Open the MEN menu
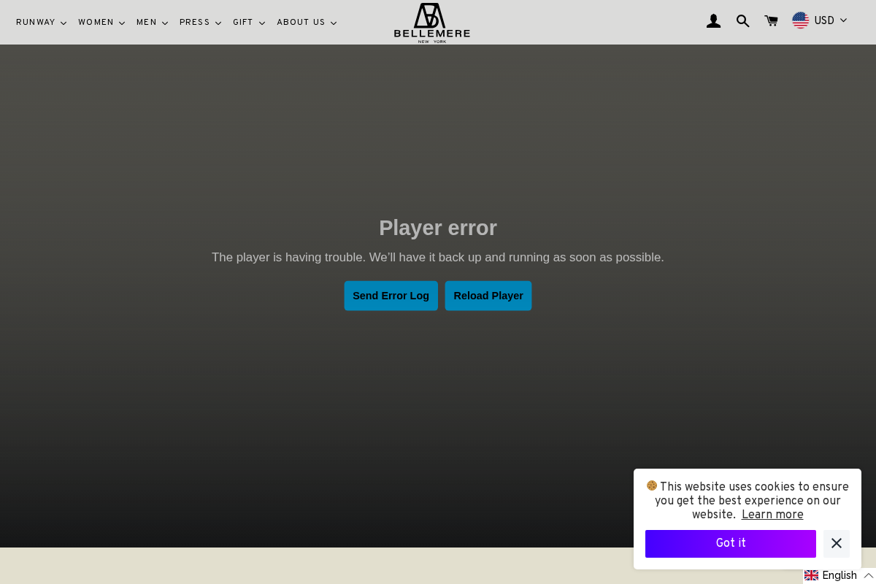Image resolution: width=876 pixels, height=584 pixels. pyautogui.click(x=147, y=23)
